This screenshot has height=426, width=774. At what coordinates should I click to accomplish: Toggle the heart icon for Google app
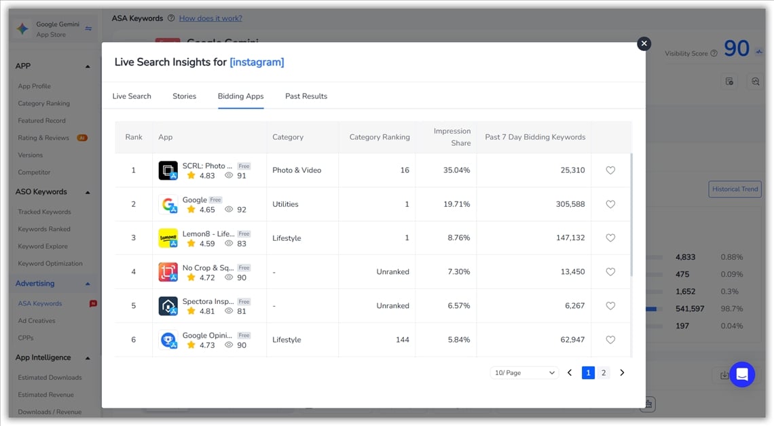(610, 204)
